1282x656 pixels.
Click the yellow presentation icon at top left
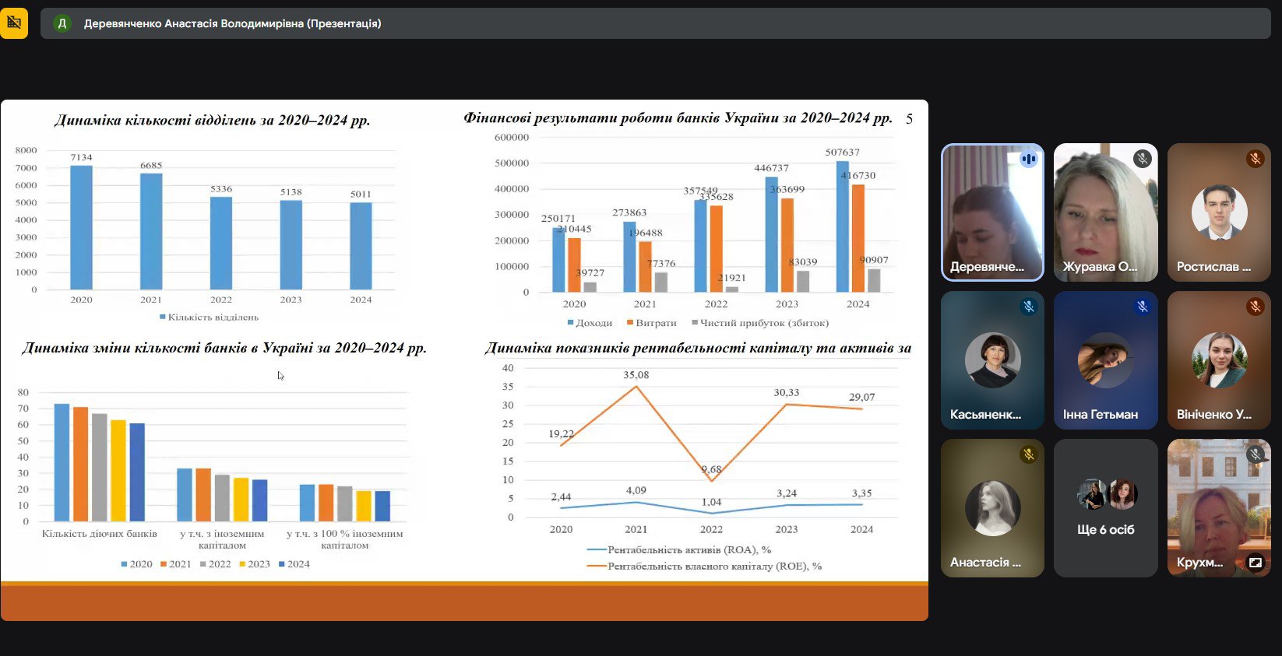coord(13,23)
